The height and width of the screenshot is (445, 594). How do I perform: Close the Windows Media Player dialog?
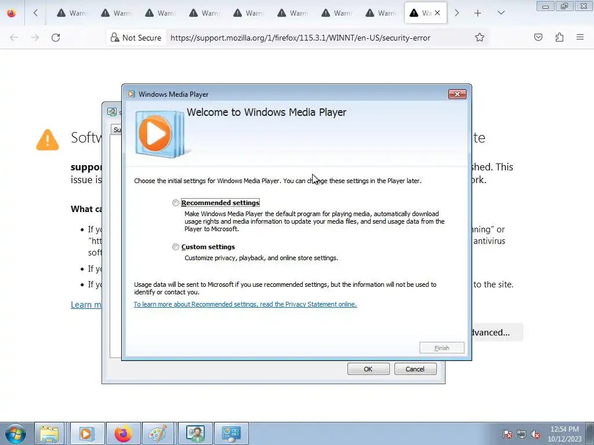(x=457, y=94)
